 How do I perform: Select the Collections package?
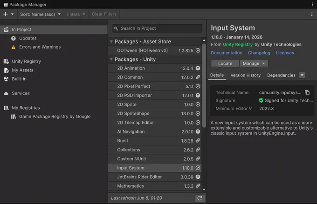click(155, 150)
